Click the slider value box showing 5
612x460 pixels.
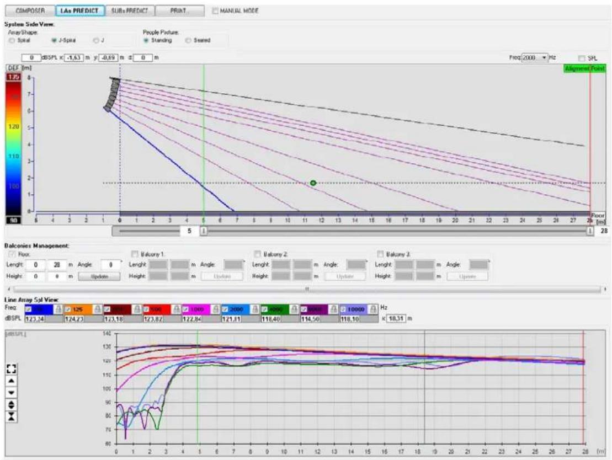(x=189, y=231)
